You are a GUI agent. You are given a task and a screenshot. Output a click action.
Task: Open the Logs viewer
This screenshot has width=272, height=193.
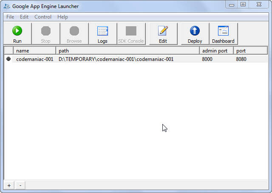pos(102,34)
